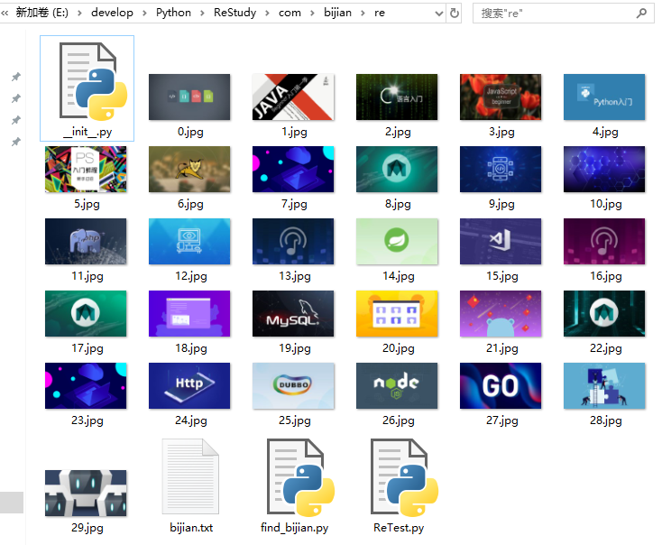
Task: Select the find_bijian.py Python file icon
Action: (300, 477)
